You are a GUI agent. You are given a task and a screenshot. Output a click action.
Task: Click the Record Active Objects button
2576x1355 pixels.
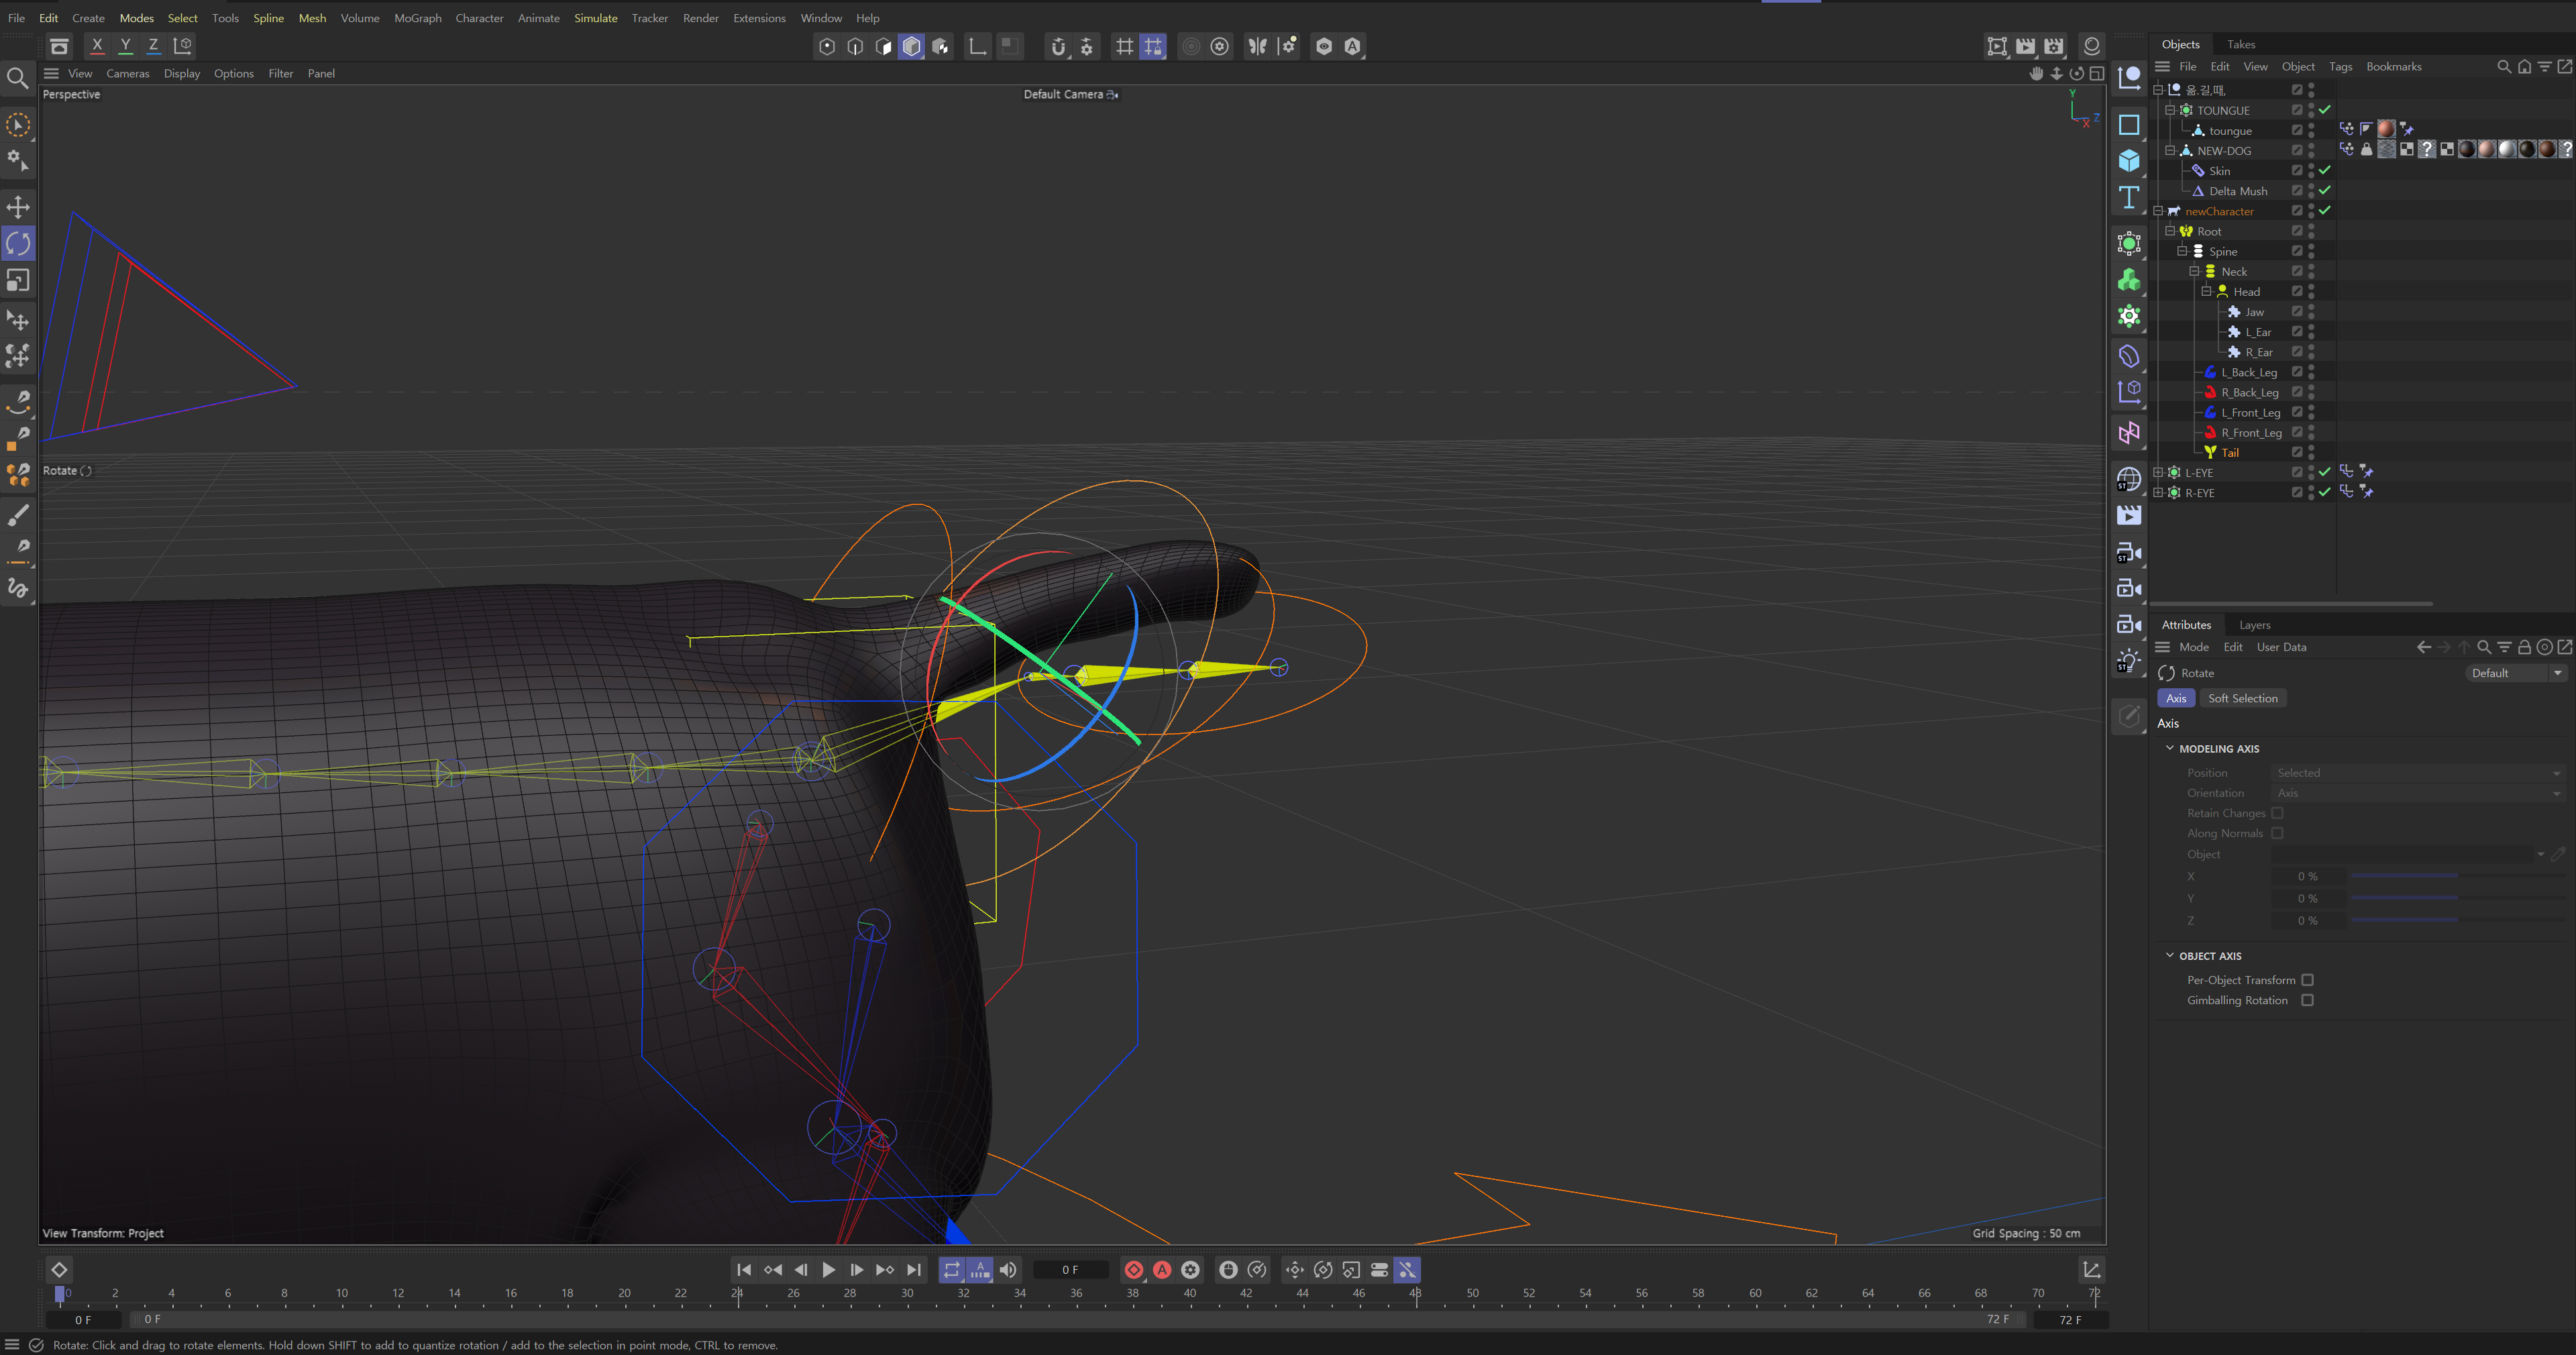(x=1134, y=1269)
